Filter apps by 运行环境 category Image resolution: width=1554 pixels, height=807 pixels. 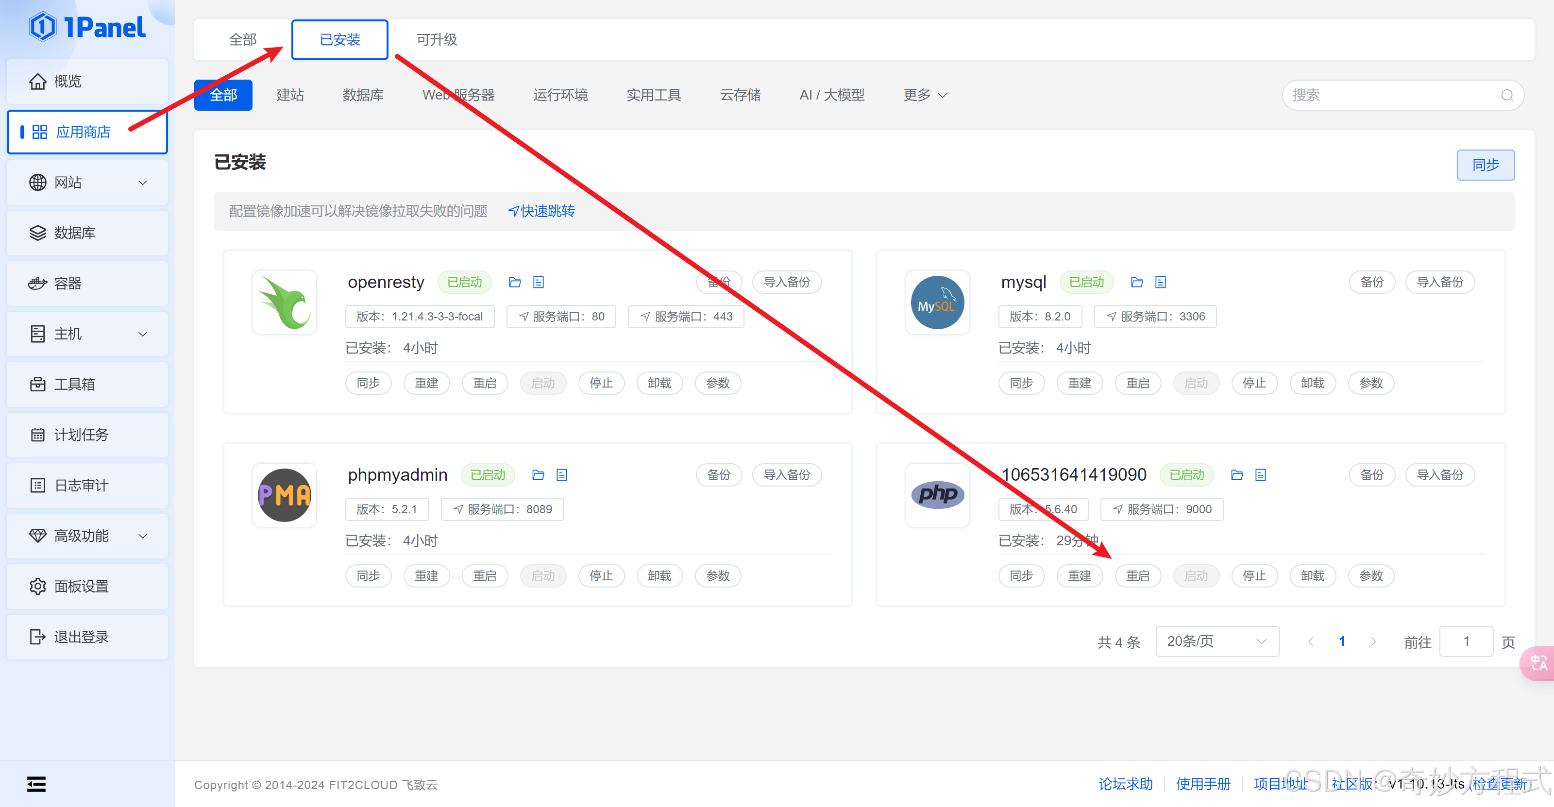point(560,95)
